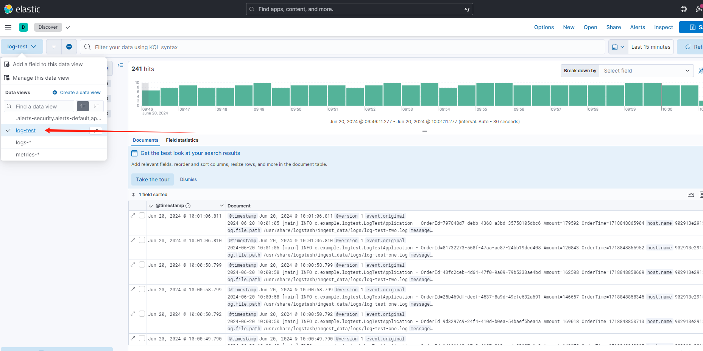
Task: Click the Add a field icon
Action: point(7,64)
